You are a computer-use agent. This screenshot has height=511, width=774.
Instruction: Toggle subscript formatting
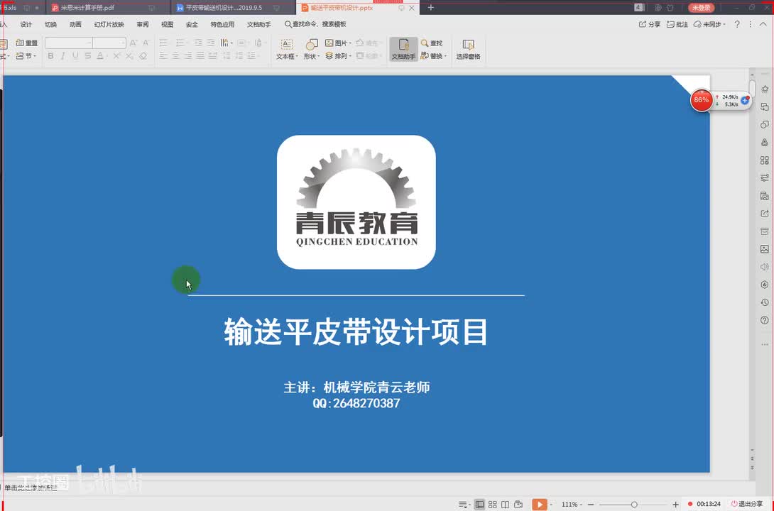129,56
